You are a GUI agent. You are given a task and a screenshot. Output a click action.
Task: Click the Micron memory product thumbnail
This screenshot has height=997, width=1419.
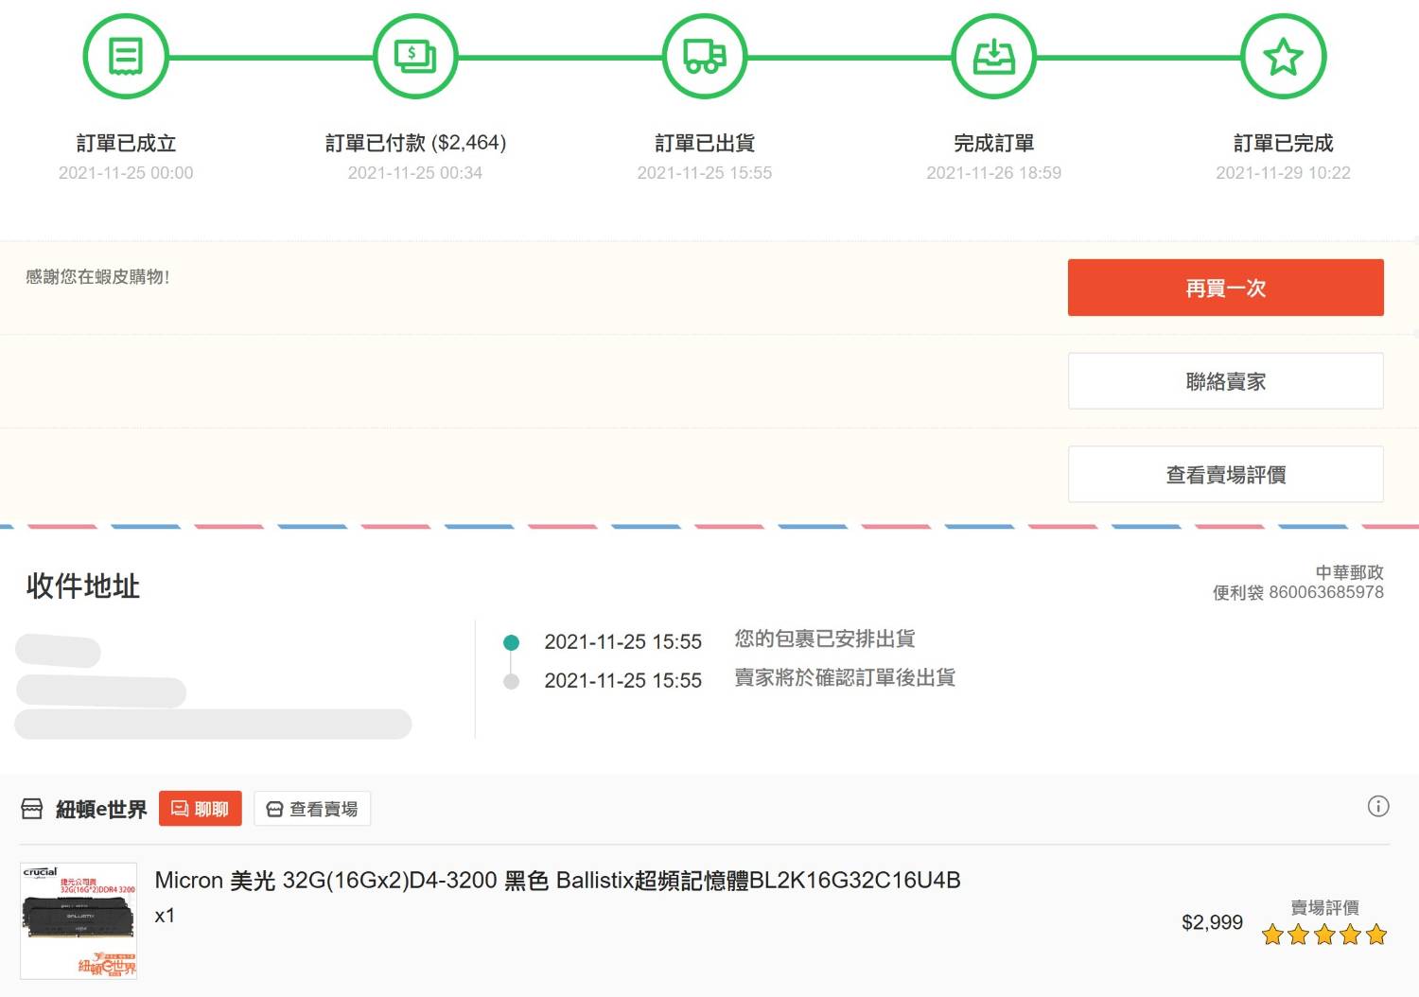pyautogui.click(x=79, y=920)
